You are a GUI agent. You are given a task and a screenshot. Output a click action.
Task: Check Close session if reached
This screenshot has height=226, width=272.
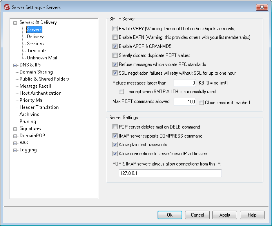point(201,103)
